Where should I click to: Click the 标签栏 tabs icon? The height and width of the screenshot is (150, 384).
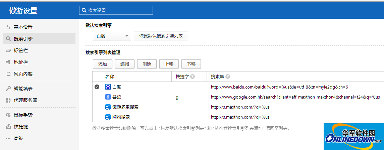click(8, 50)
